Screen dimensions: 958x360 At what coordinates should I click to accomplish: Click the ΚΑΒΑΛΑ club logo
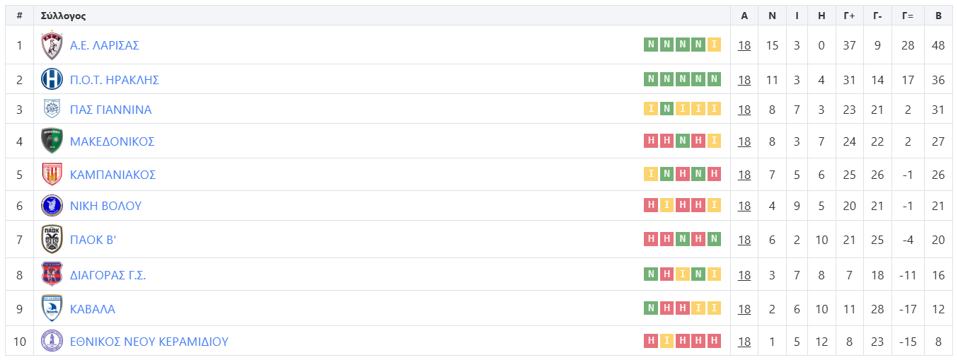[52, 308]
